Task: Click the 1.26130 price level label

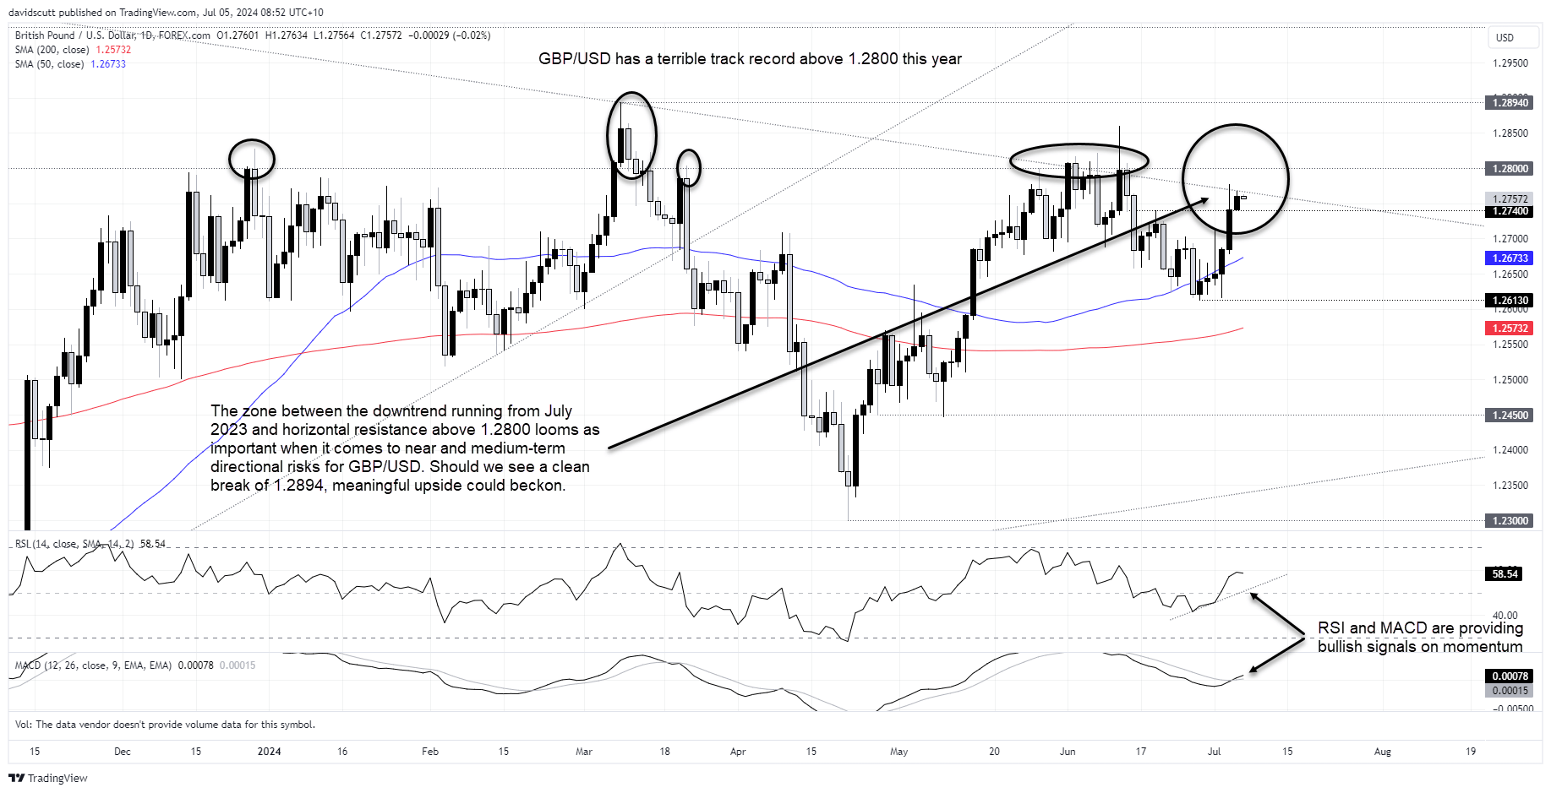Action: pos(1510,301)
